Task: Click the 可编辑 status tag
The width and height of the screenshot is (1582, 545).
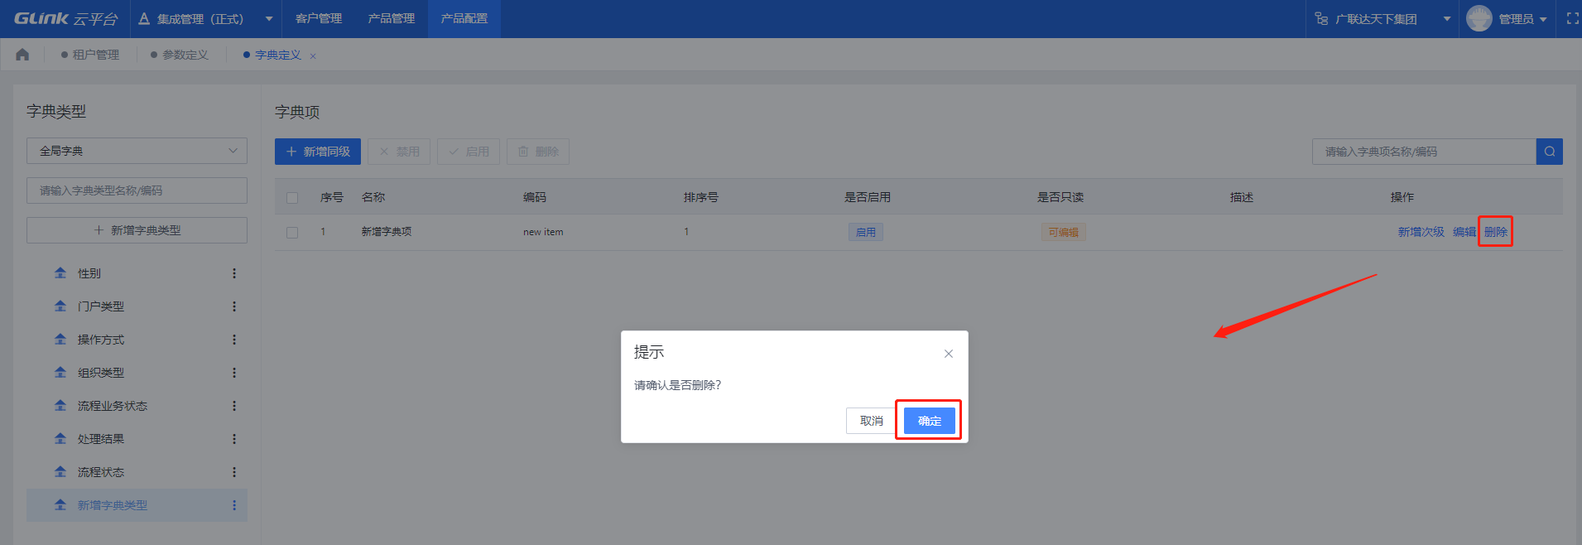Action: tap(1063, 233)
